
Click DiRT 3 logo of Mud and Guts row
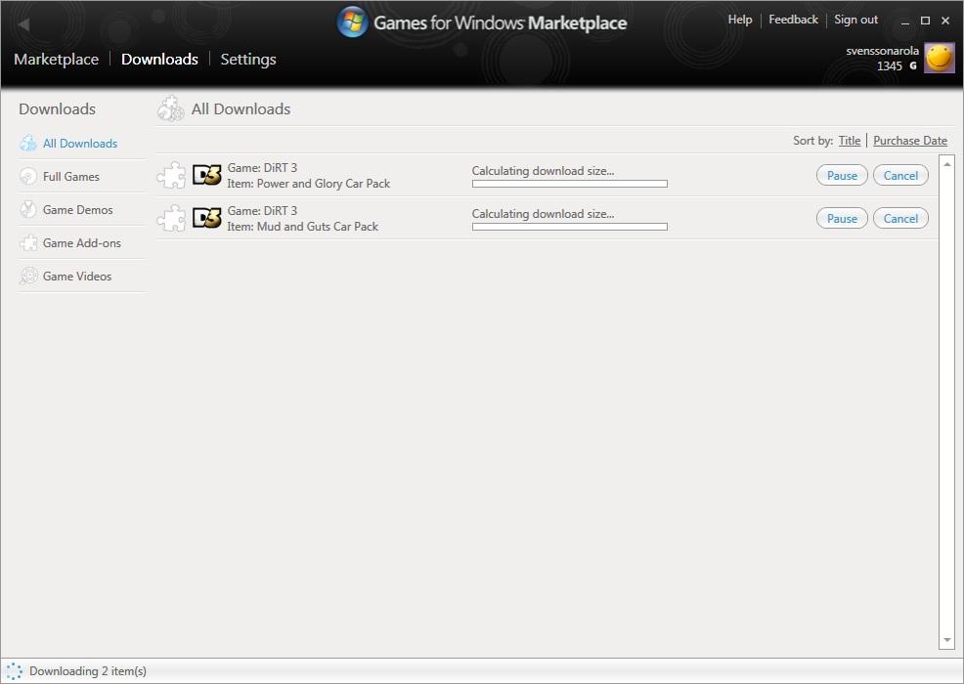(x=206, y=218)
